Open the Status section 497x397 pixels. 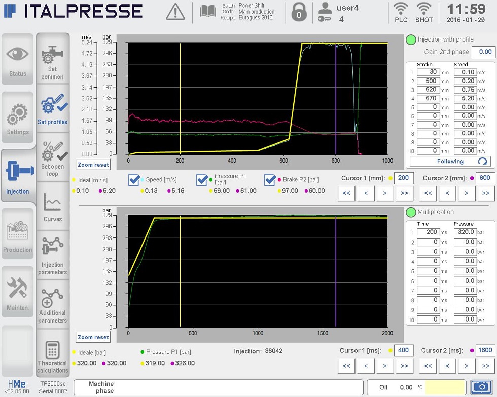click(17, 59)
